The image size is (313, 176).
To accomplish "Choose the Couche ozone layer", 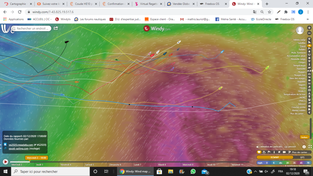I will pyautogui.click(x=298, y=107).
